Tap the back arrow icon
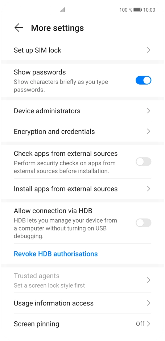Image resolution: width=165 pixels, height=341 pixels. point(18,28)
